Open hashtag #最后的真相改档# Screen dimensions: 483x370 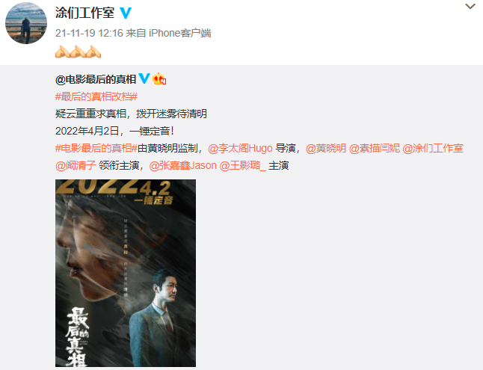[x=96, y=96]
